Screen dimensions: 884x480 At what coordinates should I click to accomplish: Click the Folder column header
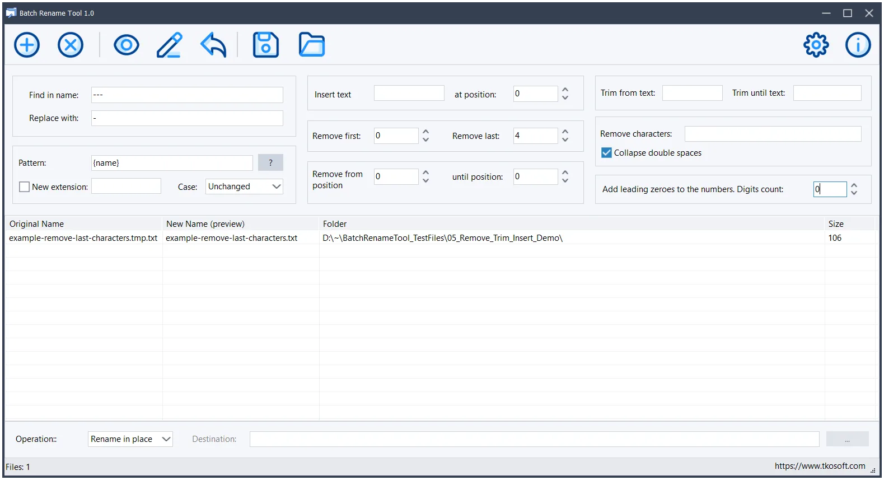coord(572,224)
